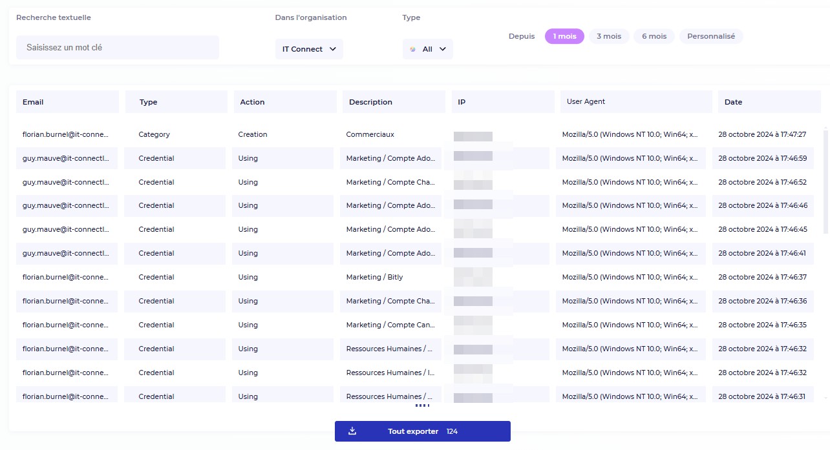Image resolution: width=830 pixels, height=450 pixels.
Task: Click the keyword search input field
Action: click(118, 48)
